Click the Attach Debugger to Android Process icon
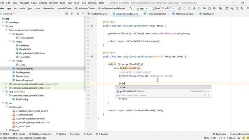 [x=209, y=8]
